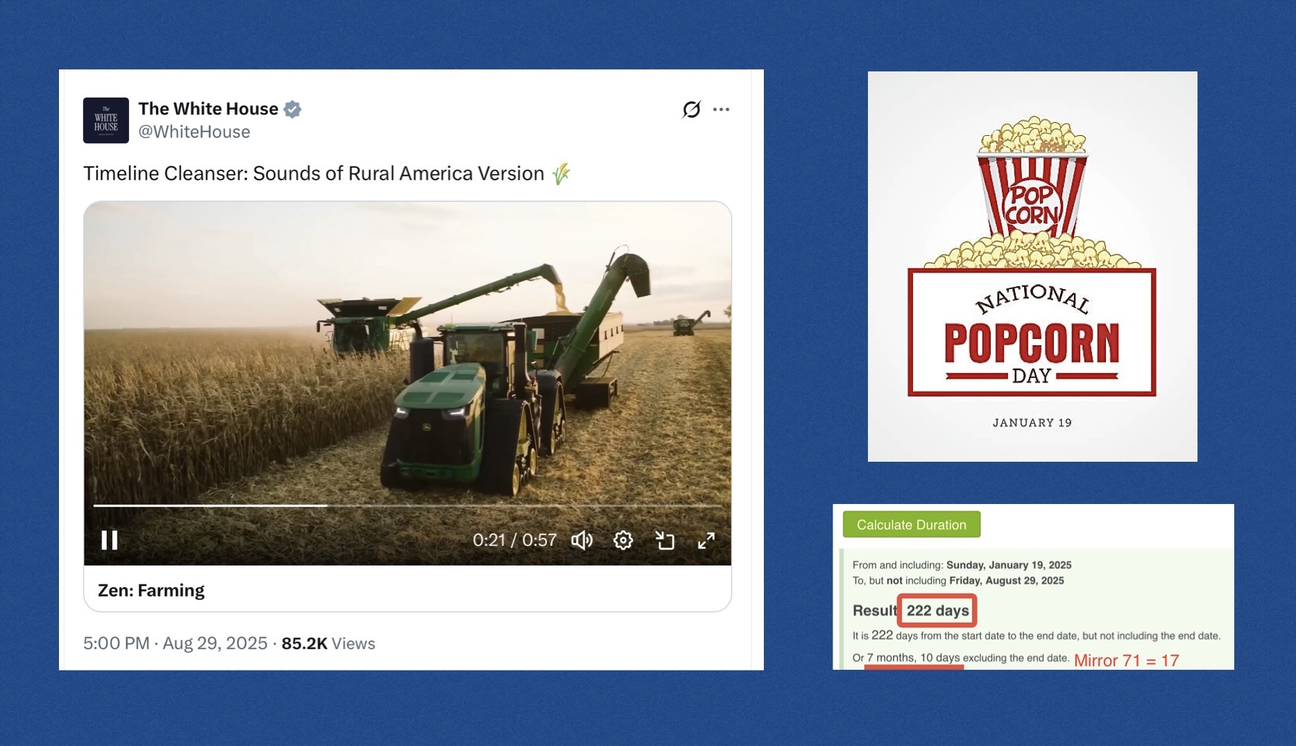The height and width of the screenshot is (746, 1296).
Task: Open the post's three-dot More menu
Action: pos(722,110)
